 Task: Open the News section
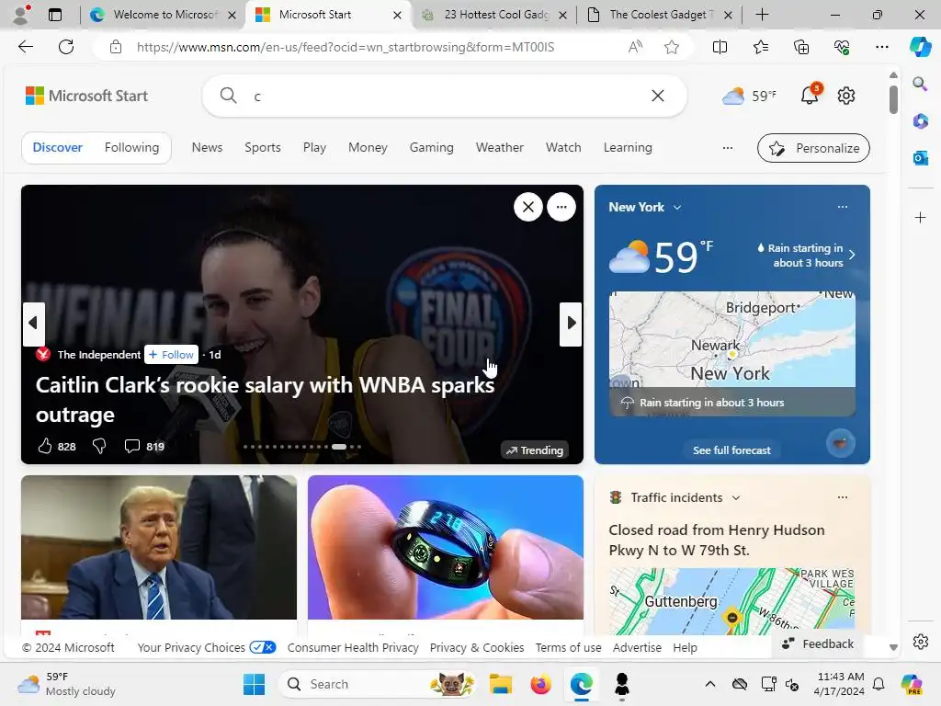pos(207,148)
